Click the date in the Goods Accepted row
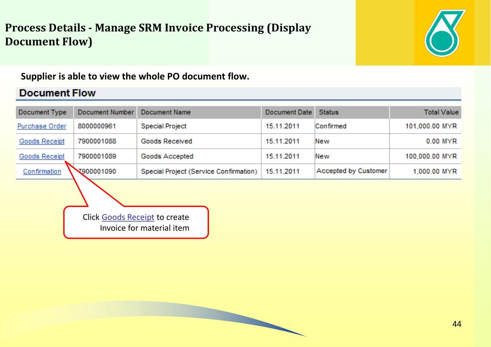The height and width of the screenshot is (347, 491). coord(282,156)
